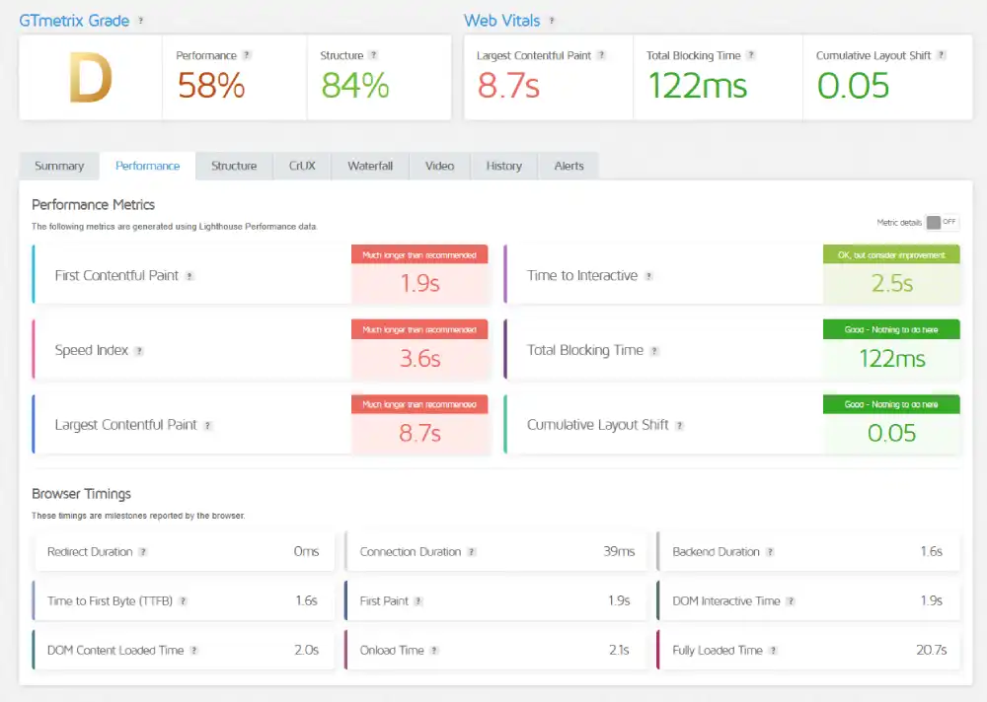The image size is (987, 702).
Task: Select the CrUX tab
Action: (x=301, y=166)
